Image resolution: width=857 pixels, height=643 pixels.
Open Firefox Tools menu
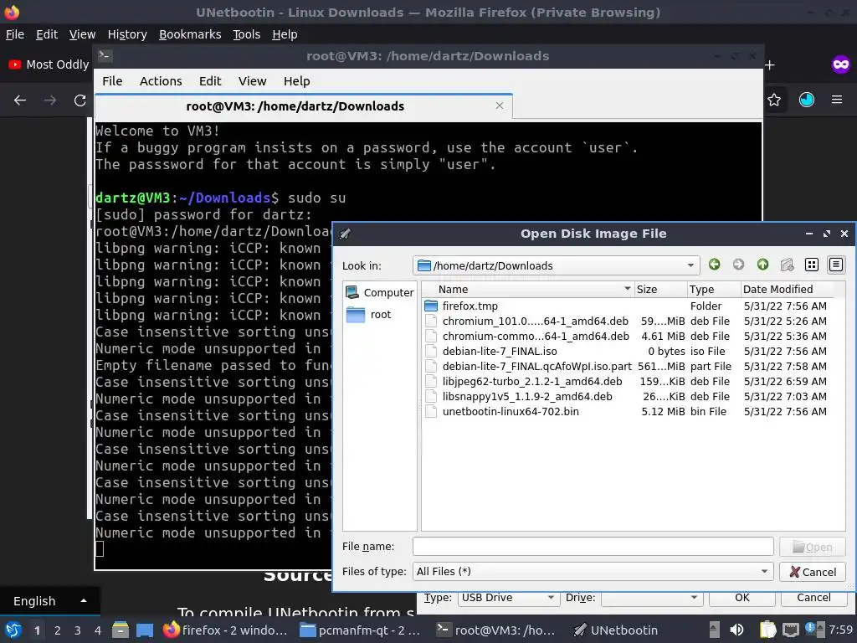click(x=247, y=34)
